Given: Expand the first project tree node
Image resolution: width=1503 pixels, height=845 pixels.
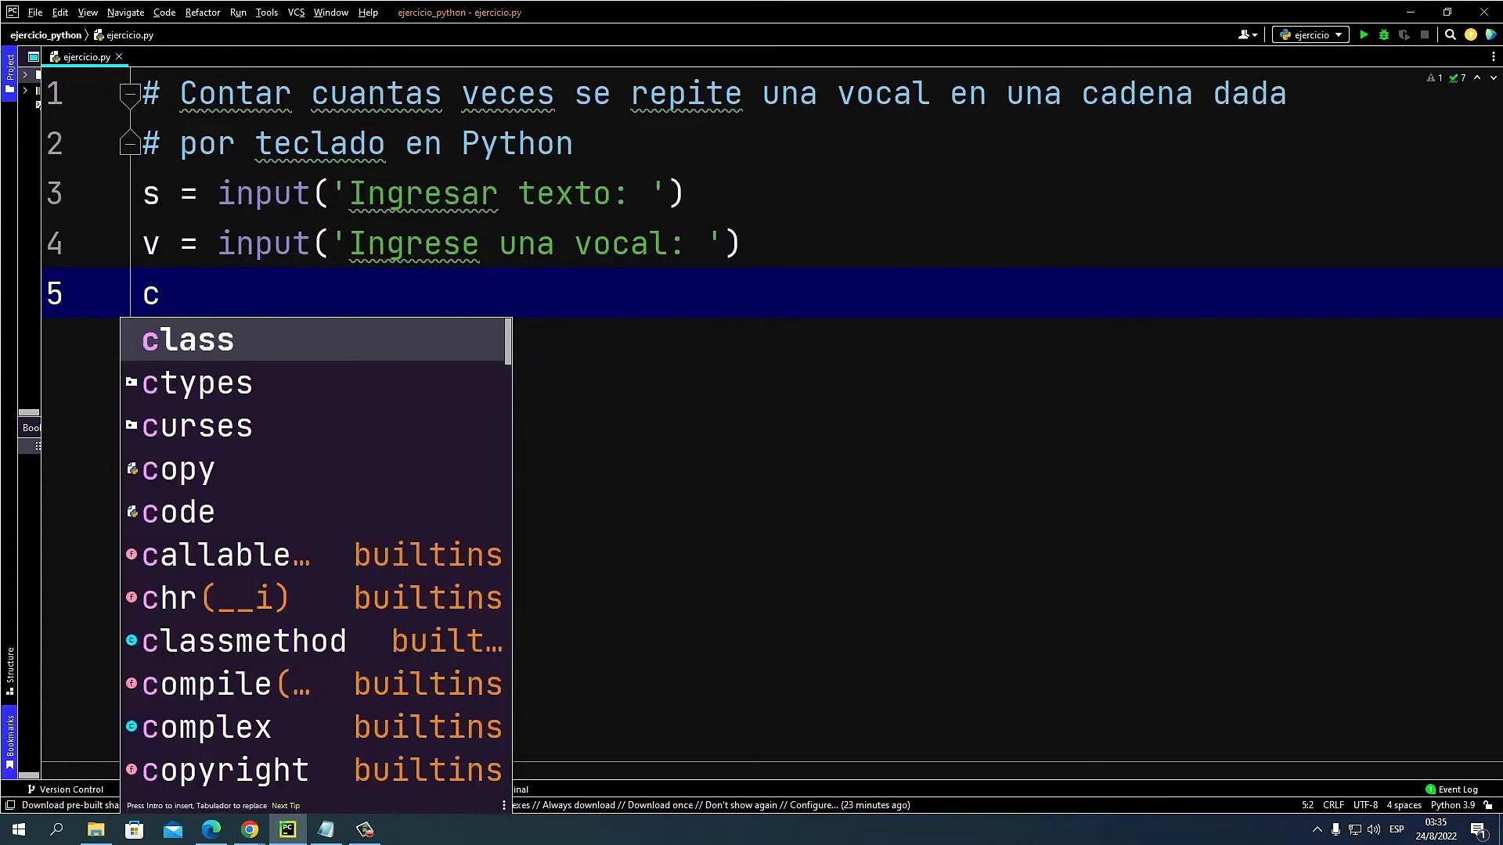Looking at the screenshot, I should (25, 75).
